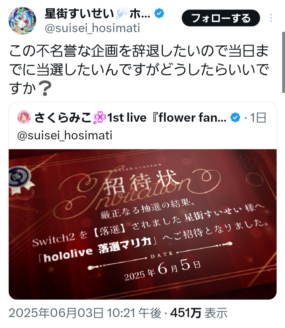Open さくらみこ name in the quoted post
Viewport: 285px width, 328px height.
click(x=63, y=118)
